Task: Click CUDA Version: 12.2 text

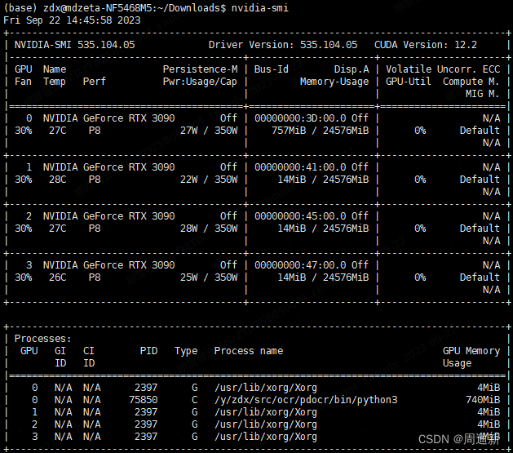Action: point(426,45)
